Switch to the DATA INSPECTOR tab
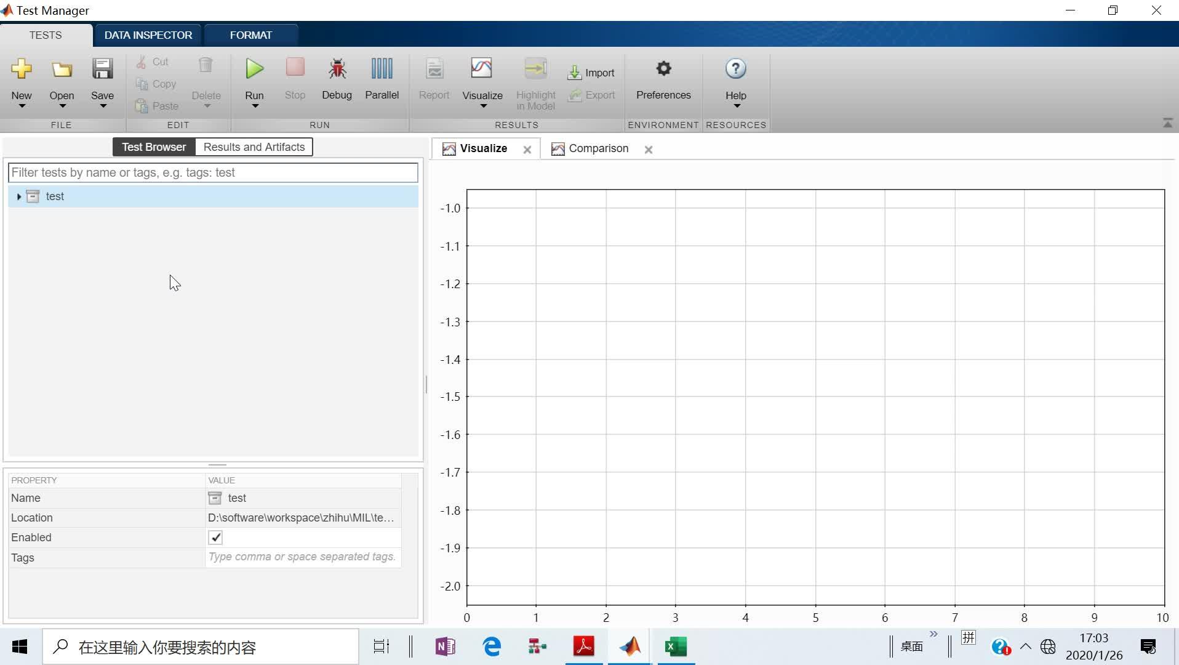1179x665 pixels. 147,35
